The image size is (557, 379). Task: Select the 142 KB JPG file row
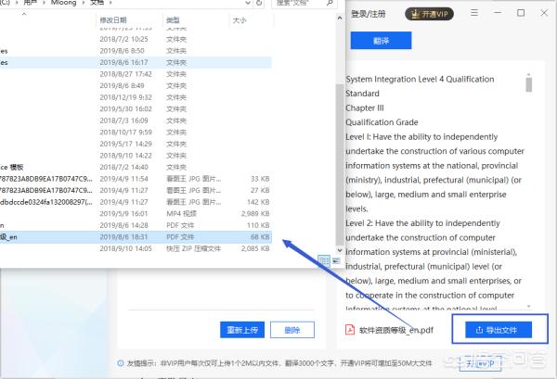point(135,202)
